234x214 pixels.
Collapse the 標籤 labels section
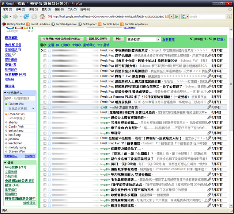(x=5, y=163)
